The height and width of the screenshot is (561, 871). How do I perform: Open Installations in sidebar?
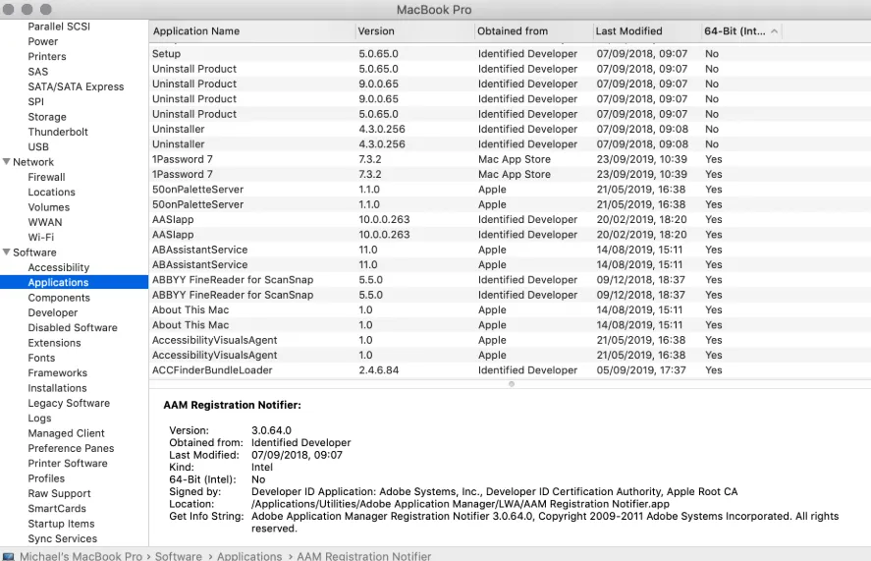[x=57, y=387]
